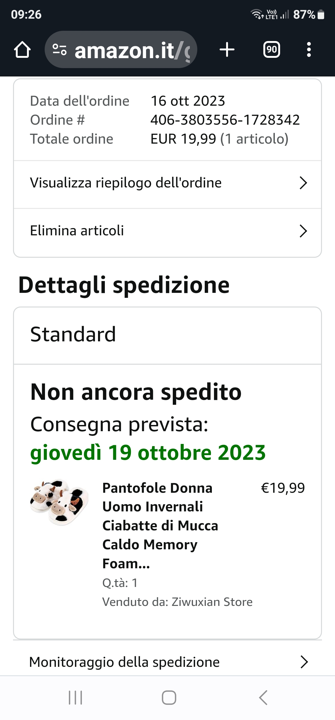Tap the cow slippers product thumbnail

click(x=59, y=503)
